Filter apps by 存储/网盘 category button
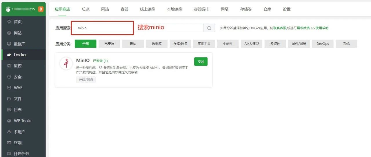 pyautogui.click(x=181, y=44)
